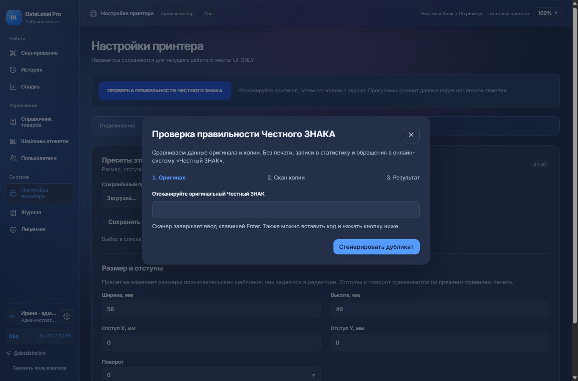This screenshot has width=578, height=381.
Task: Open Справочник товаров via its document icon
Action: coord(13,122)
